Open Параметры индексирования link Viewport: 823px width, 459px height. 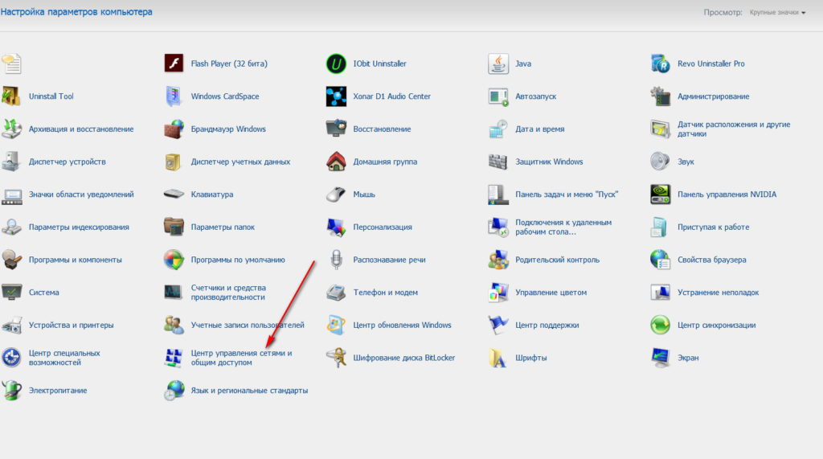pyautogui.click(x=79, y=227)
